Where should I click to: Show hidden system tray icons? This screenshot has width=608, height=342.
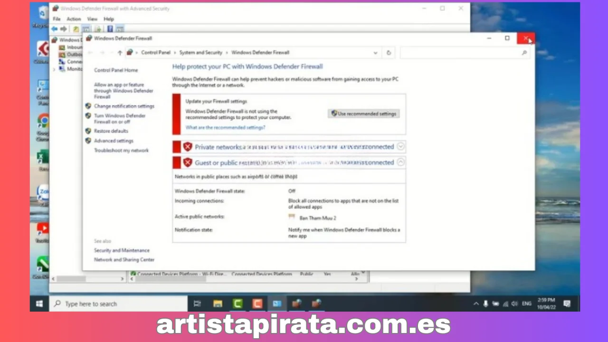[476, 304]
